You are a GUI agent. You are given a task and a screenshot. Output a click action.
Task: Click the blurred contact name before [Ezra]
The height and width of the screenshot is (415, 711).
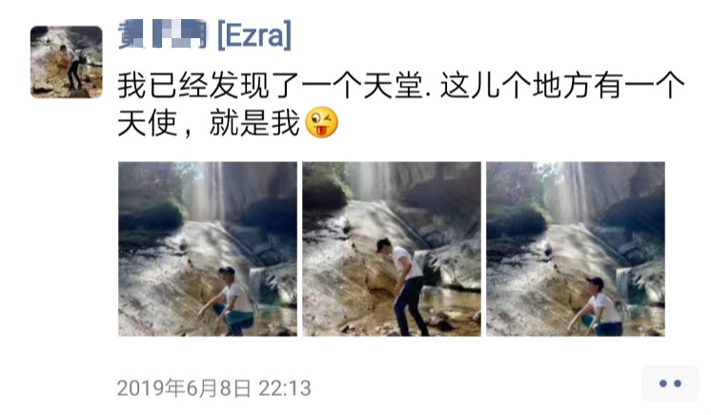[162, 34]
